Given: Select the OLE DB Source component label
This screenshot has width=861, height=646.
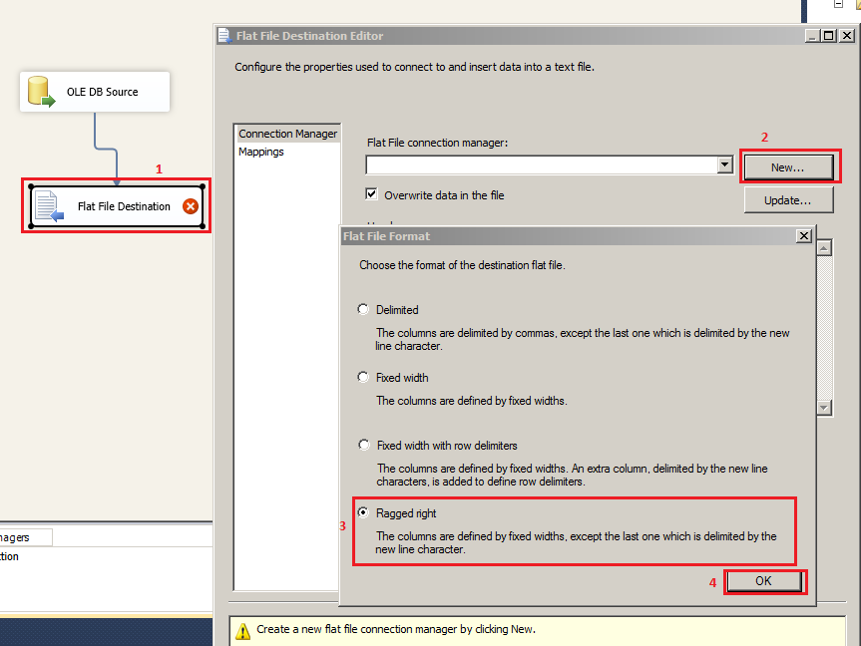Looking at the screenshot, I should [x=103, y=92].
